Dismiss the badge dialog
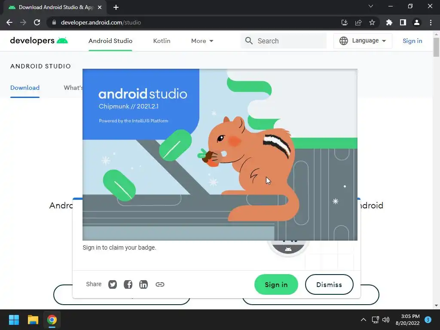Viewport: 440px width, 330px height. pos(329,284)
